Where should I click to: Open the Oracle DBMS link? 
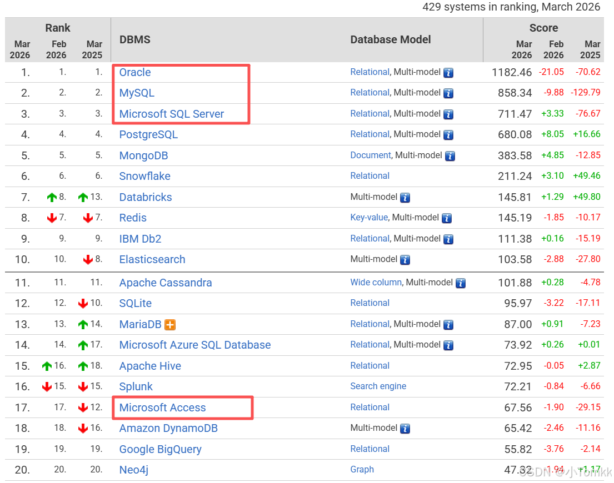pyautogui.click(x=135, y=72)
